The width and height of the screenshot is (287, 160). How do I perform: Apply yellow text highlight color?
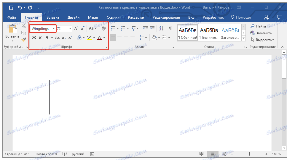click(89, 38)
